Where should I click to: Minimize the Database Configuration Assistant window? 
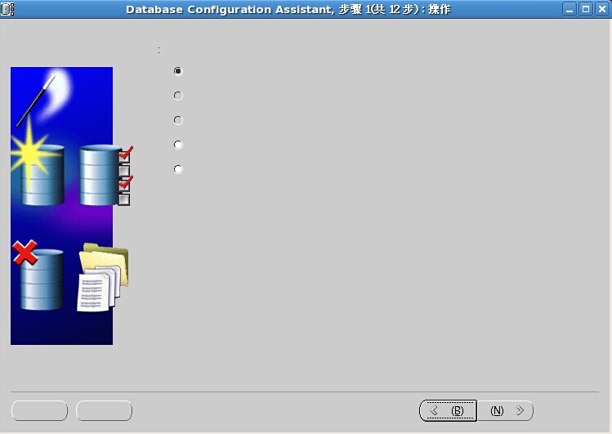coord(570,9)
